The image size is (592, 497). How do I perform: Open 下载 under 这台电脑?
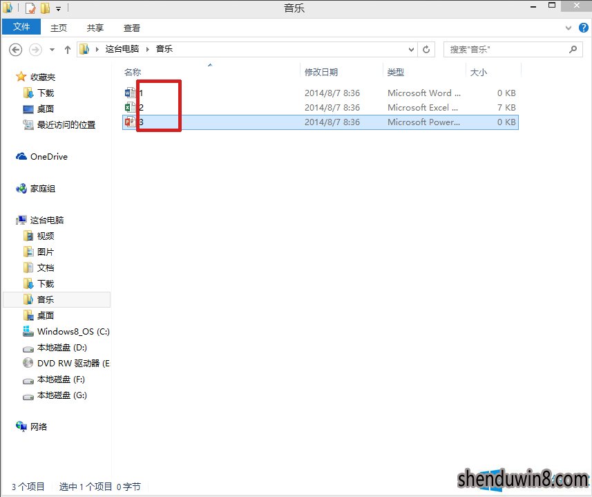pyautogui.click(x=39, y=283)
